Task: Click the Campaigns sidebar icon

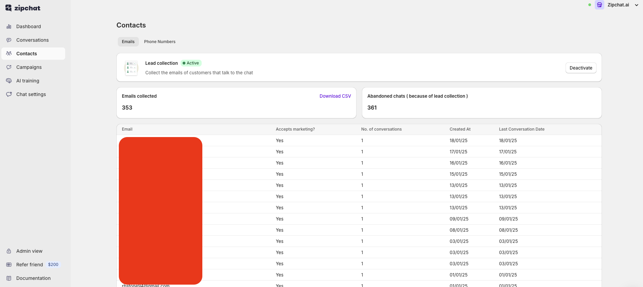Action: tap(9, 67)
